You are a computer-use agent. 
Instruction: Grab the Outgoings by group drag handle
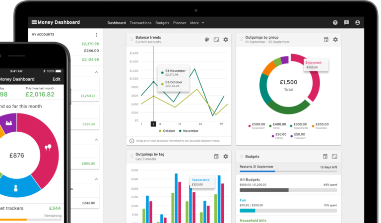pyautogui.click(x=242, y=39)
